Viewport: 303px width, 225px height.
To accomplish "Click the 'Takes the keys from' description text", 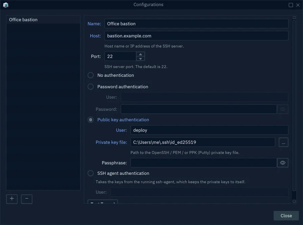I will coord(170,182).
